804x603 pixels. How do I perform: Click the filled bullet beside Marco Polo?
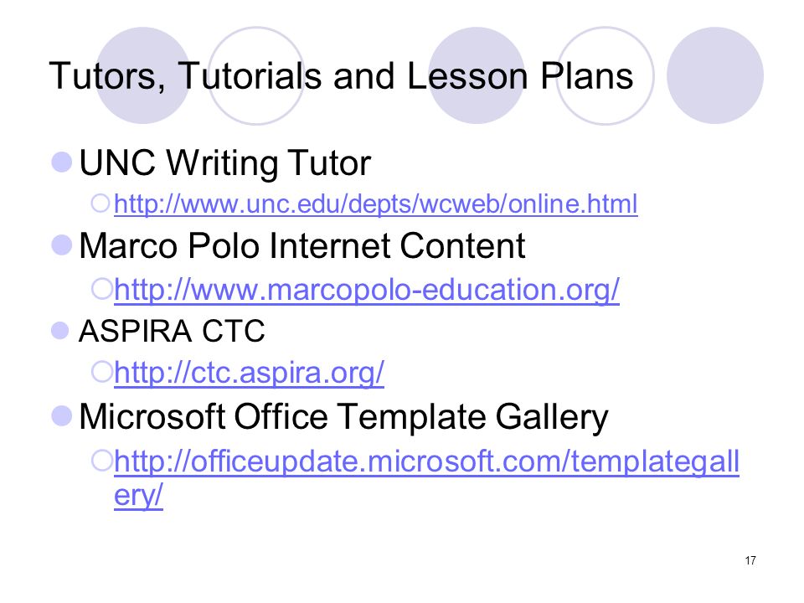(x=61, y=245)
